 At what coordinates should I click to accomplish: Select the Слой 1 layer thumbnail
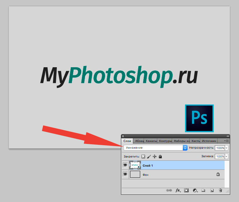(135, 165)
